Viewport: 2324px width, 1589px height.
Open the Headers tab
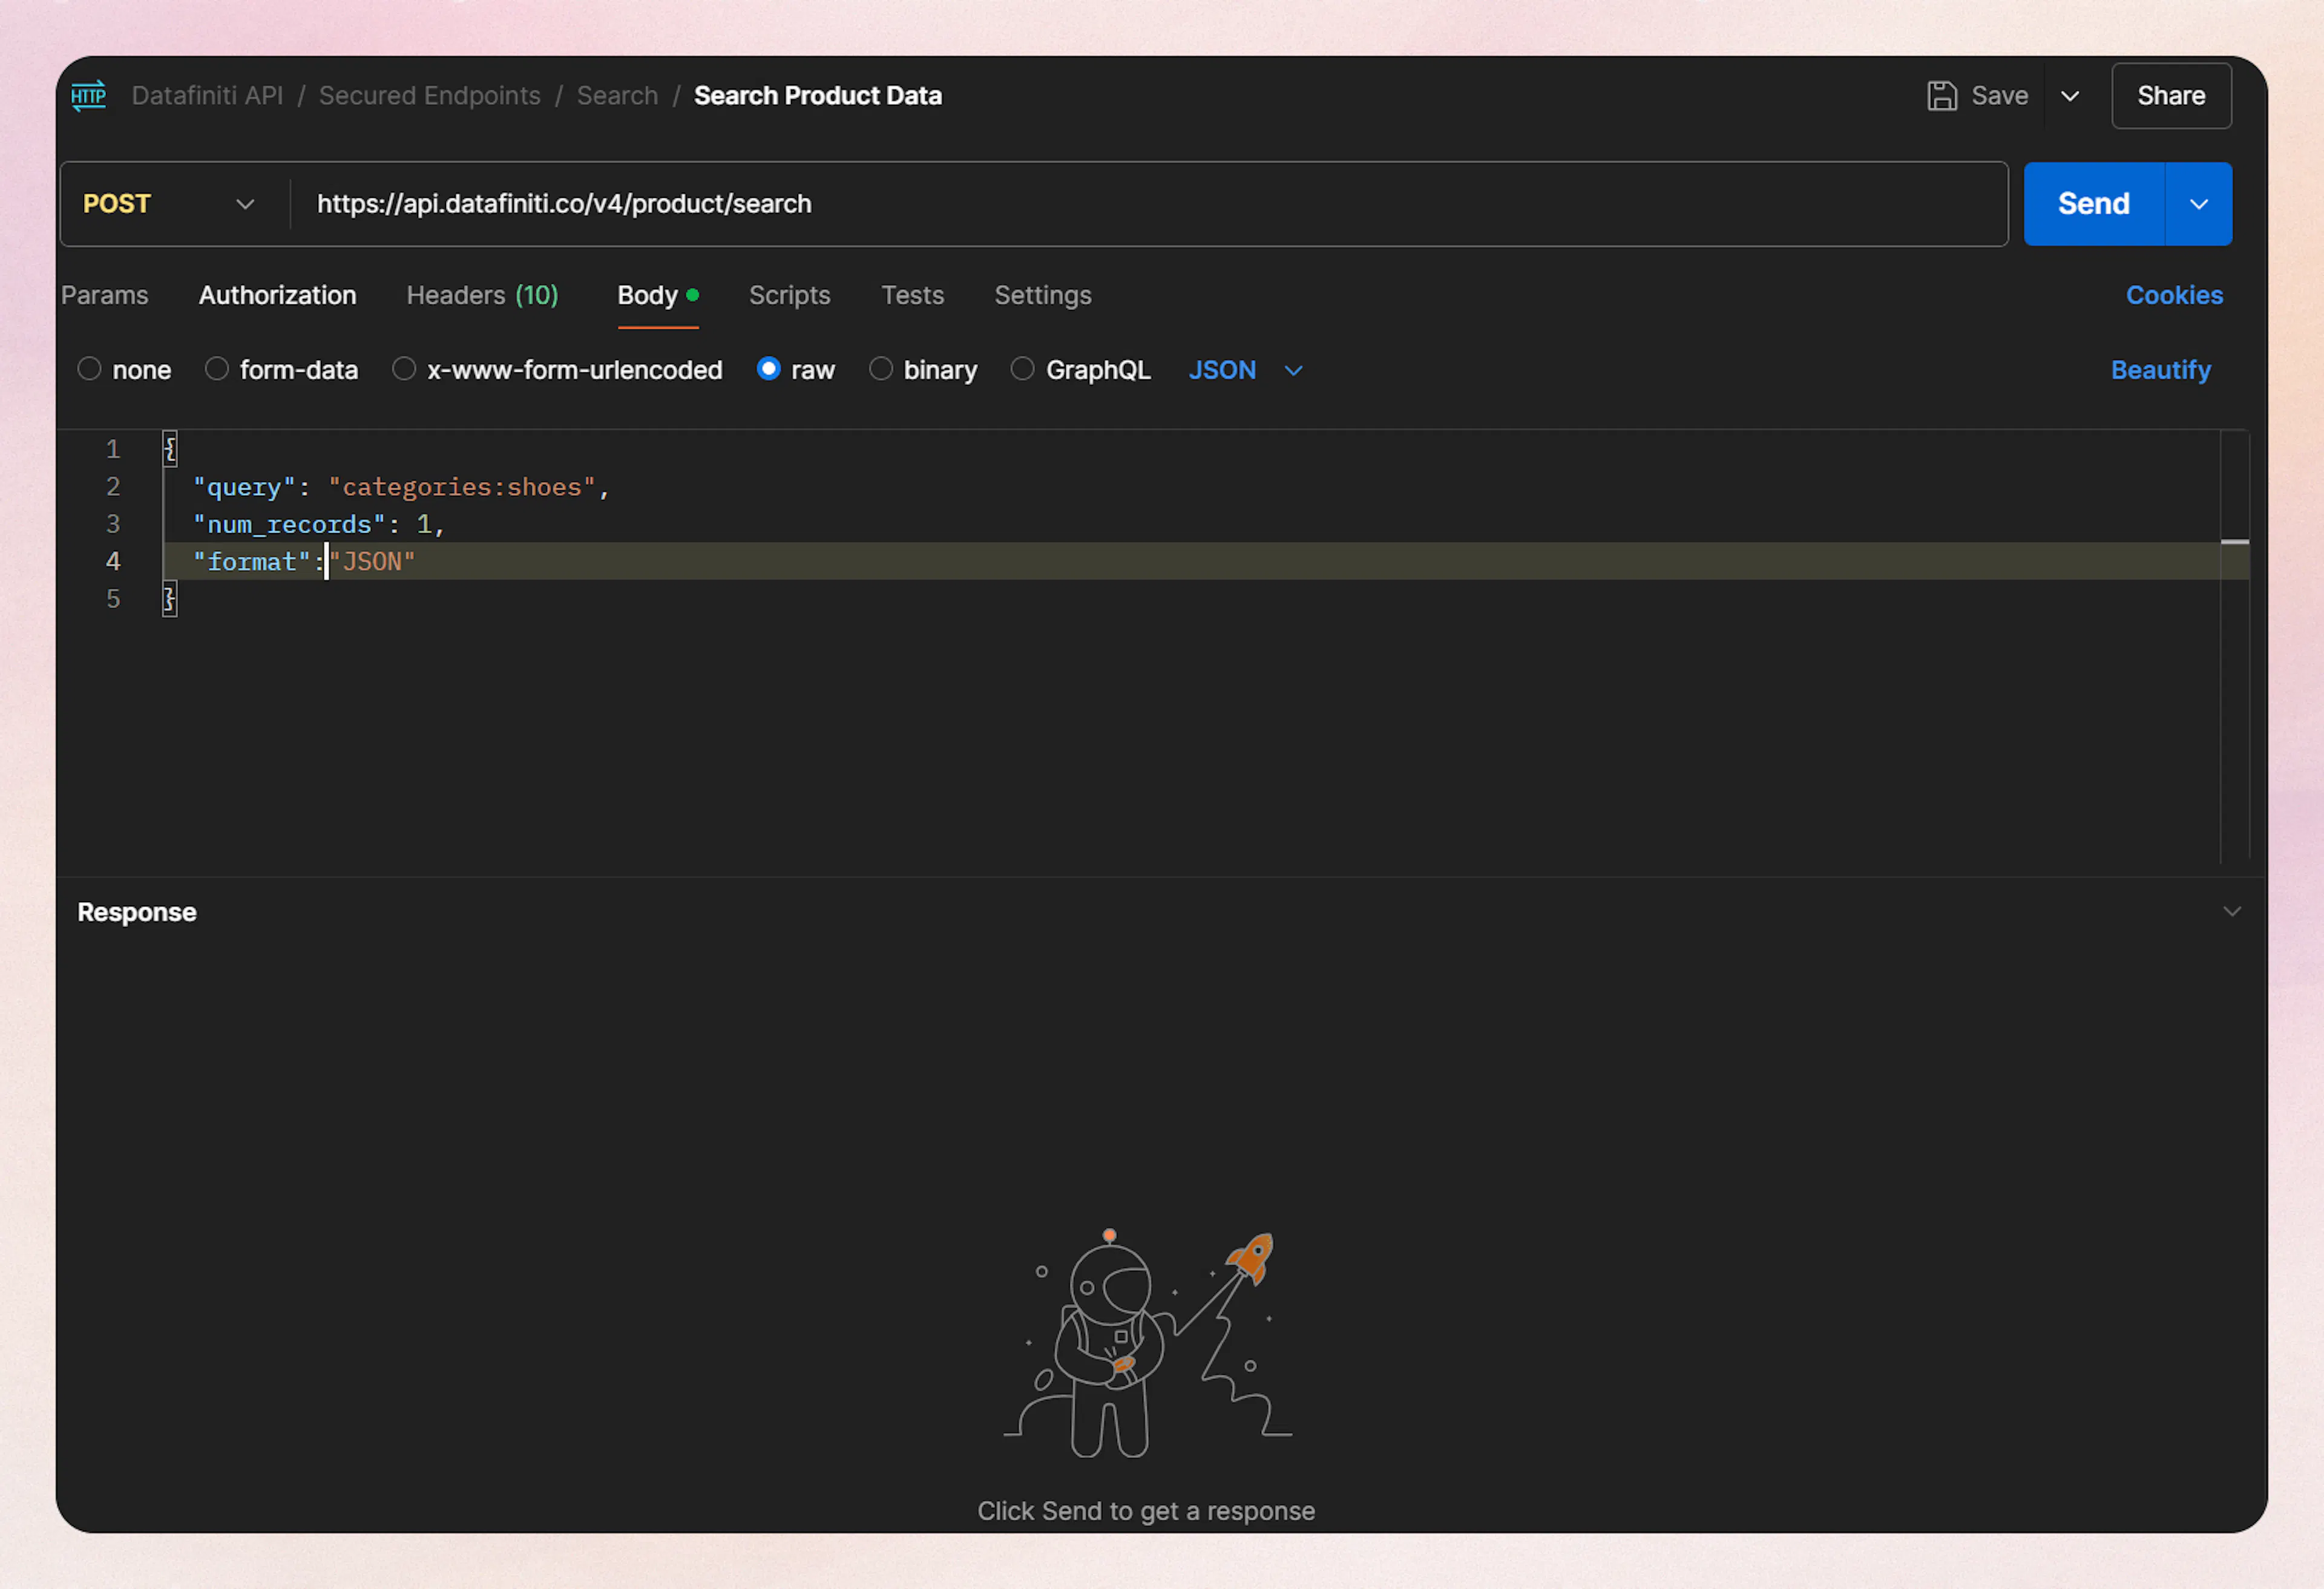tap(483, 295)
